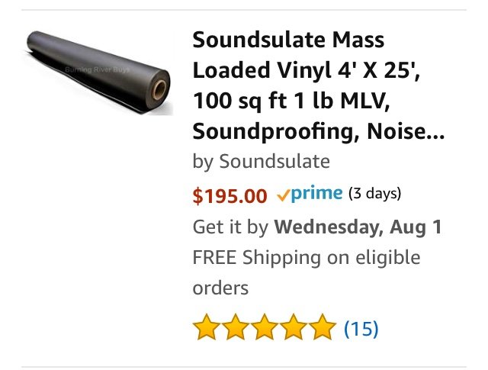This screenshot has width=488, height=370.
Task: Click the 'Get it by Wednesday, Aug 1' text
Action: 317,227
